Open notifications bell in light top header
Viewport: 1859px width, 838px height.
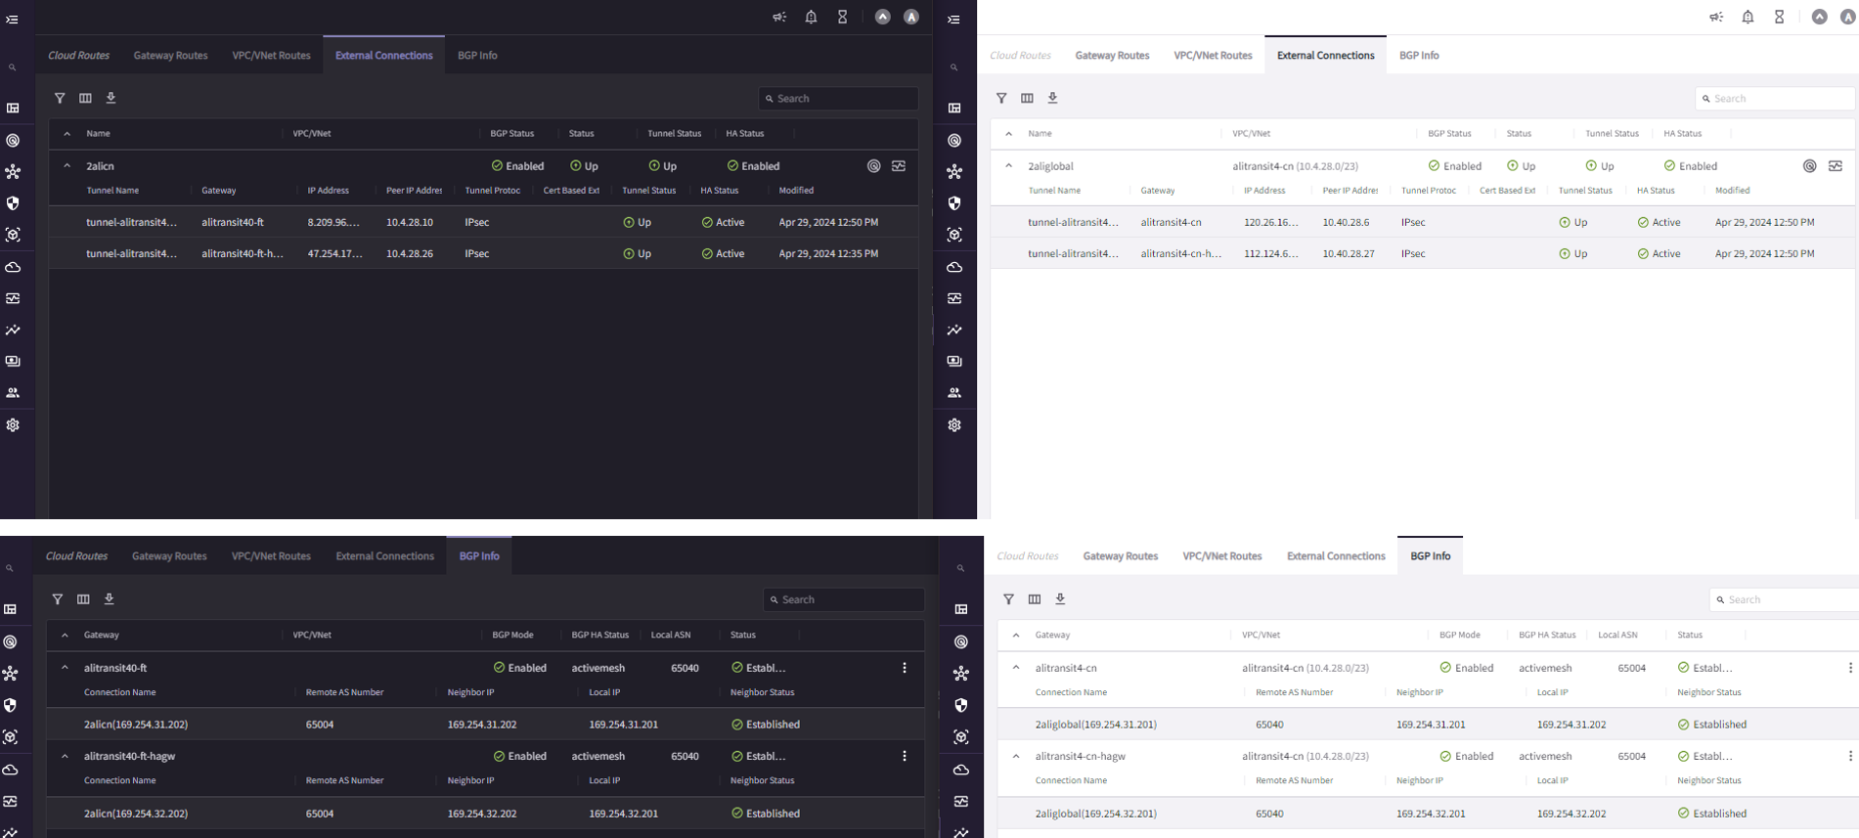point(1748,17)
